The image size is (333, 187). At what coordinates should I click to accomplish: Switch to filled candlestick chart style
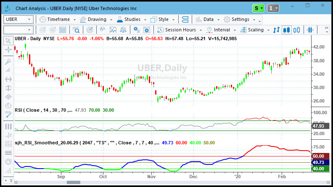point(286,30)
